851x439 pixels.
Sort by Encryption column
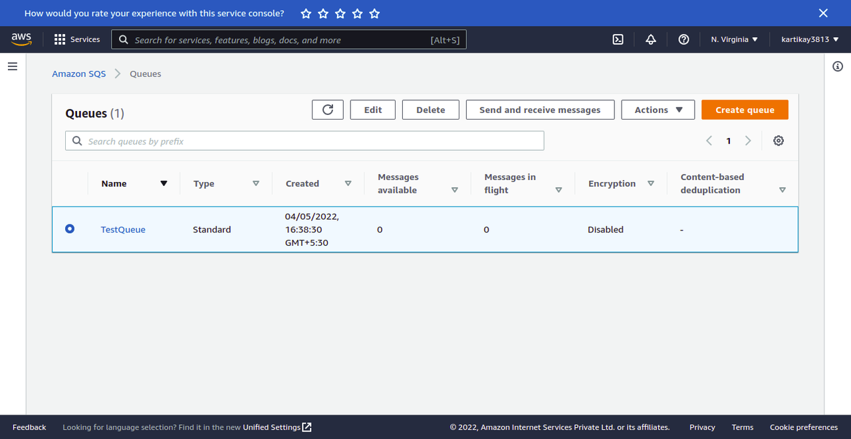coord(651,184)
